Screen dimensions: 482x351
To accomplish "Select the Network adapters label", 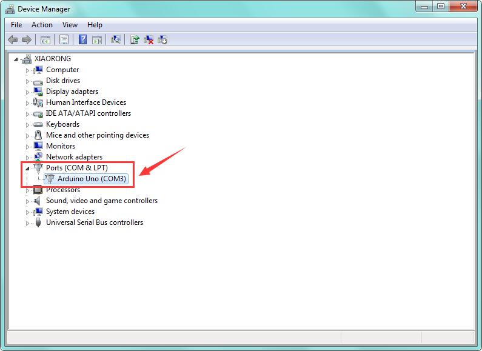I will (x=74, y=157).
